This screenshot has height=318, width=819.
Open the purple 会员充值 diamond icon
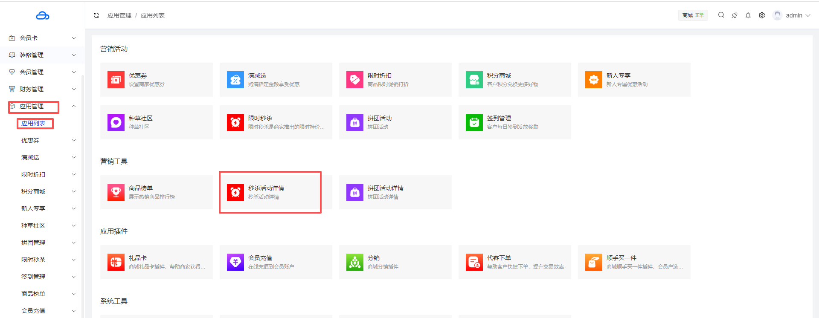click(x=235, y=262)
